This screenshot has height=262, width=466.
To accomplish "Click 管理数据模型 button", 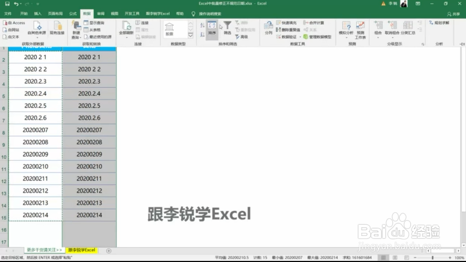I will (317, 37).
